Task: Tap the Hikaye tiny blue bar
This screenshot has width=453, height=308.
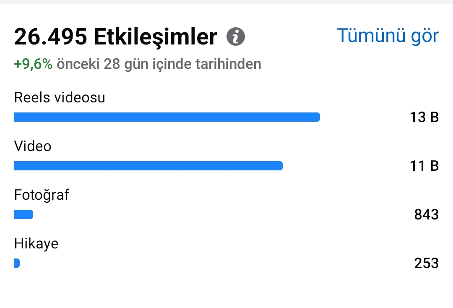Action: pyautogui.click(x=17, y=263)
